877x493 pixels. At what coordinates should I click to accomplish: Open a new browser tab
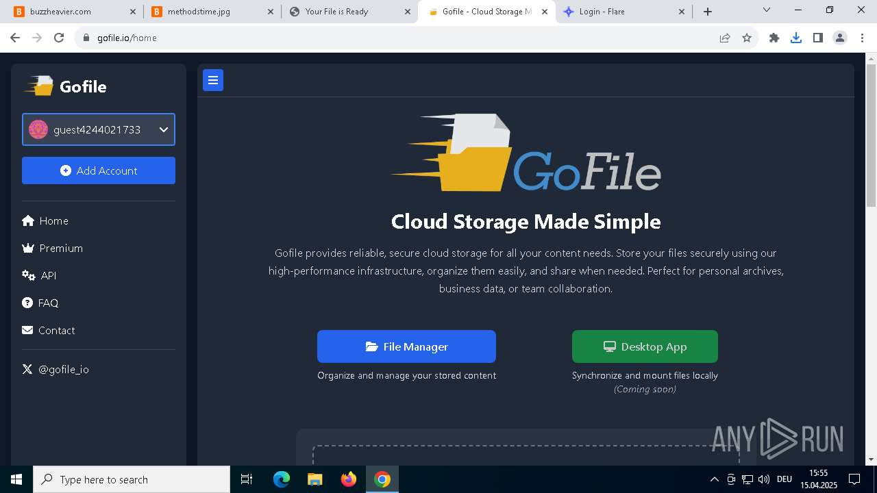tap(708, 12)
